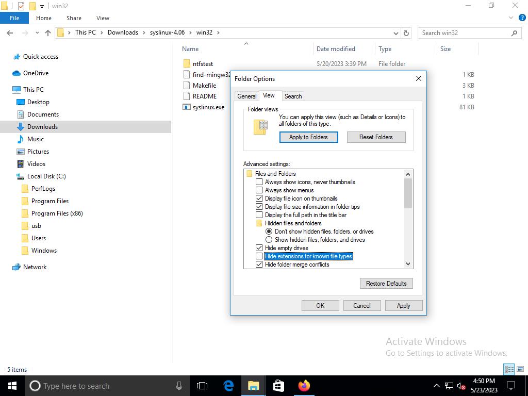Check Hide extensions for known file types
The image size is (528, 396).
[x=259, y=256]
